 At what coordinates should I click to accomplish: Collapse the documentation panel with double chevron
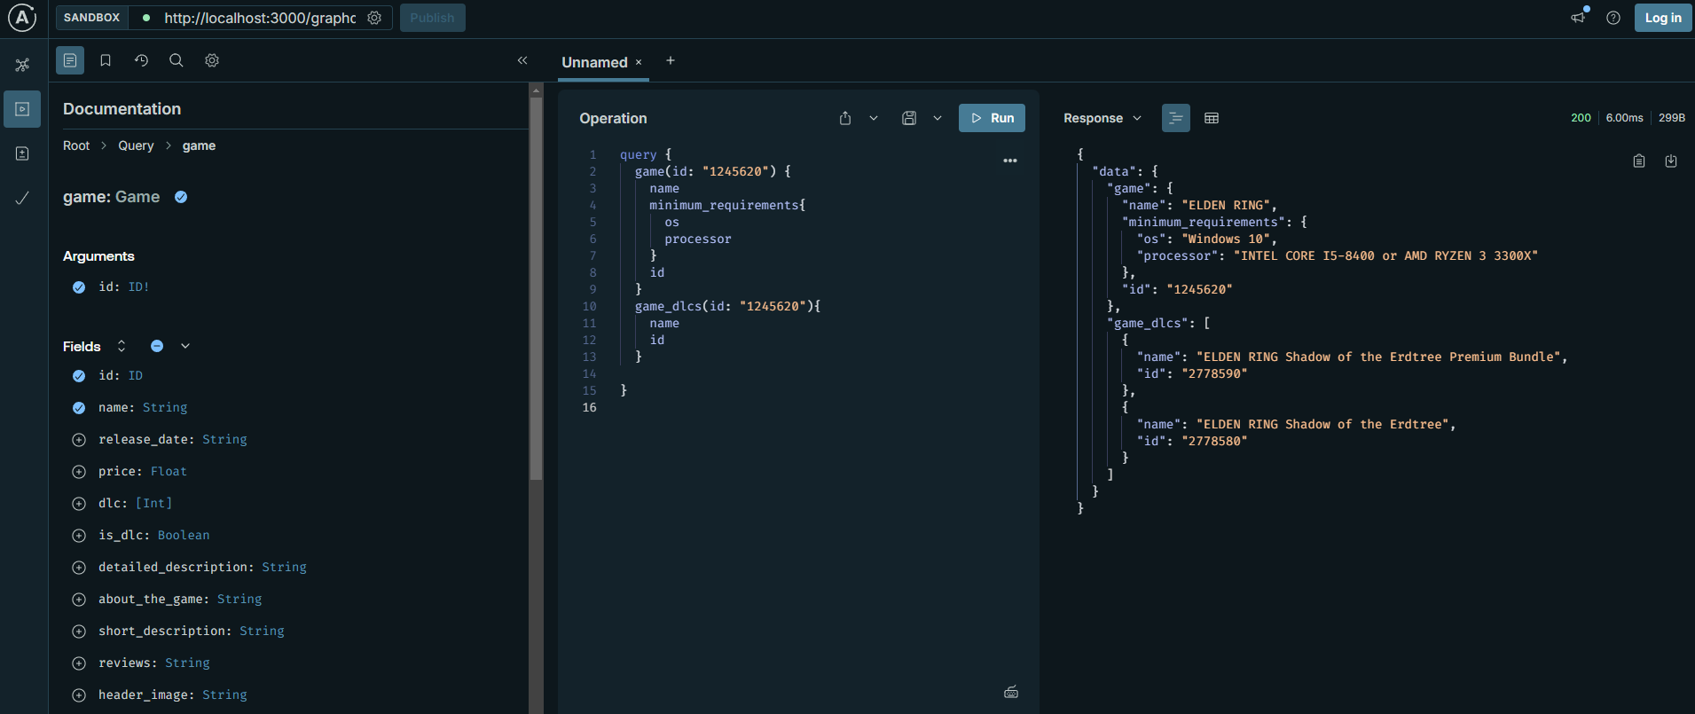coord(522,60)
